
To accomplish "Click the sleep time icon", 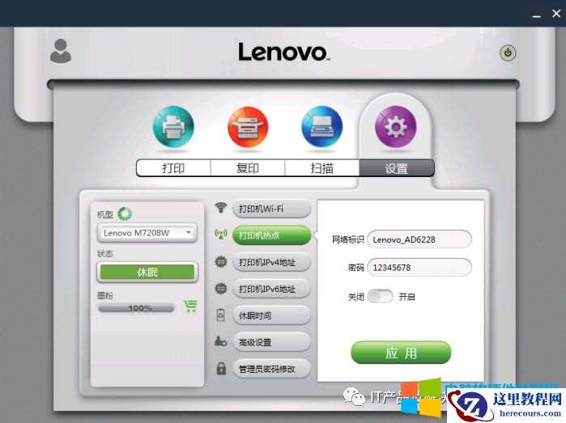I will (x=220, y=315).
